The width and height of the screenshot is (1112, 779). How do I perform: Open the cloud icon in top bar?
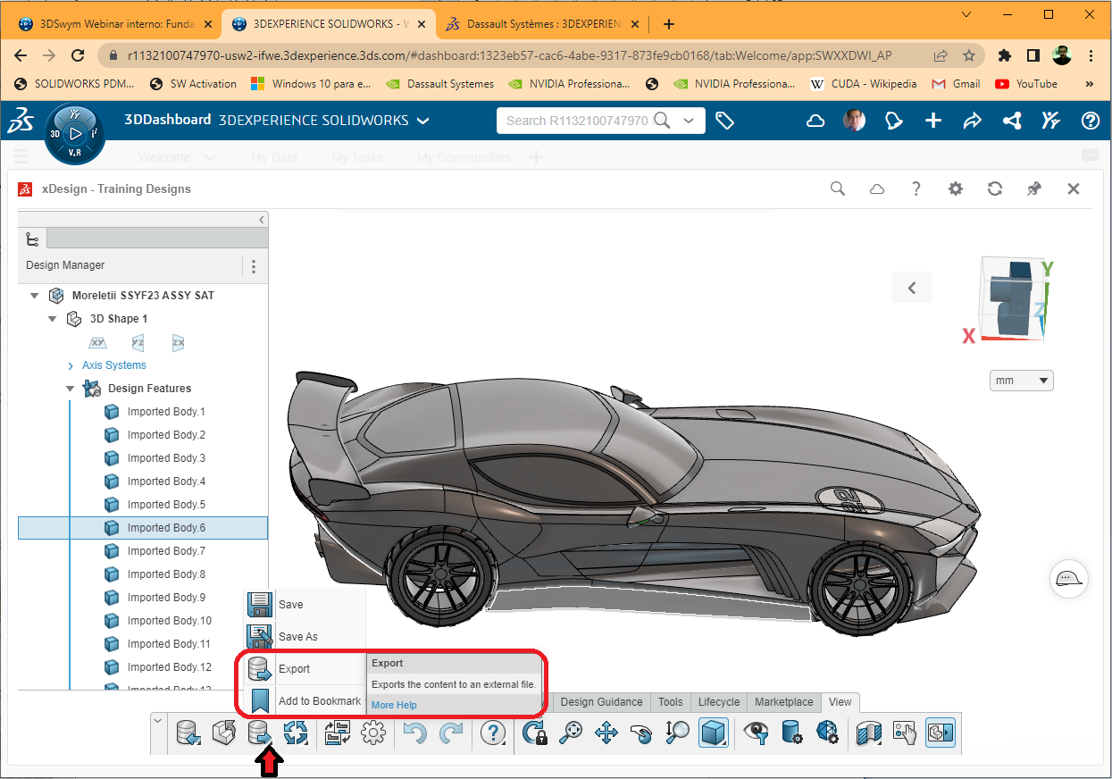point(815,121)
